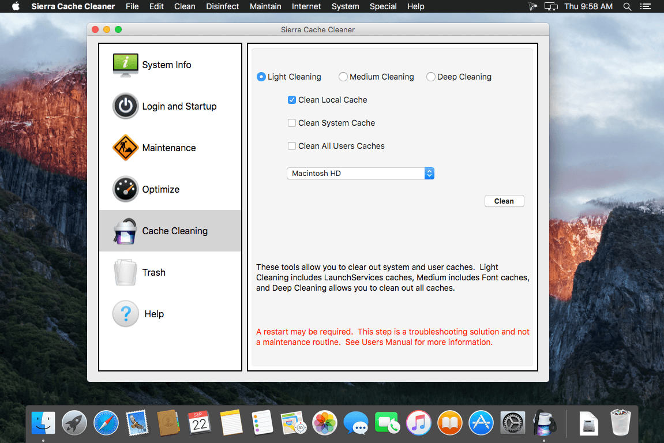Open the Special menu
664x443 pixels.
[383, 6]
